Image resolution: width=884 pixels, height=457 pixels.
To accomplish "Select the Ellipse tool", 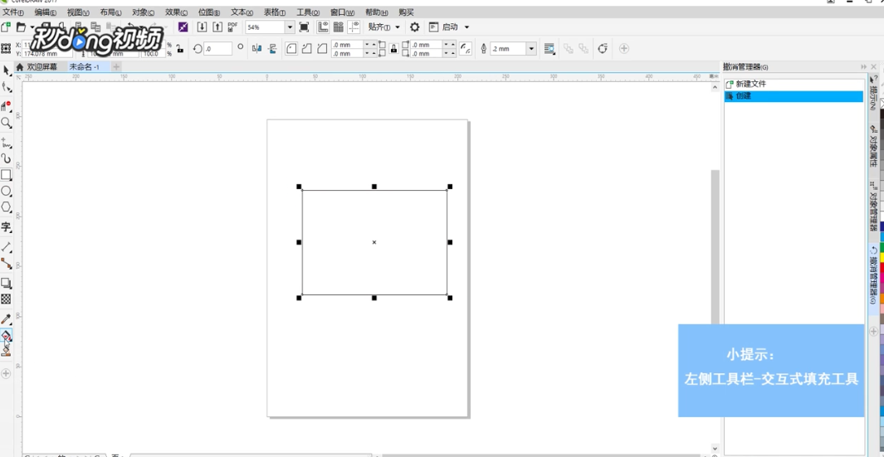I will tap(6, 191).
